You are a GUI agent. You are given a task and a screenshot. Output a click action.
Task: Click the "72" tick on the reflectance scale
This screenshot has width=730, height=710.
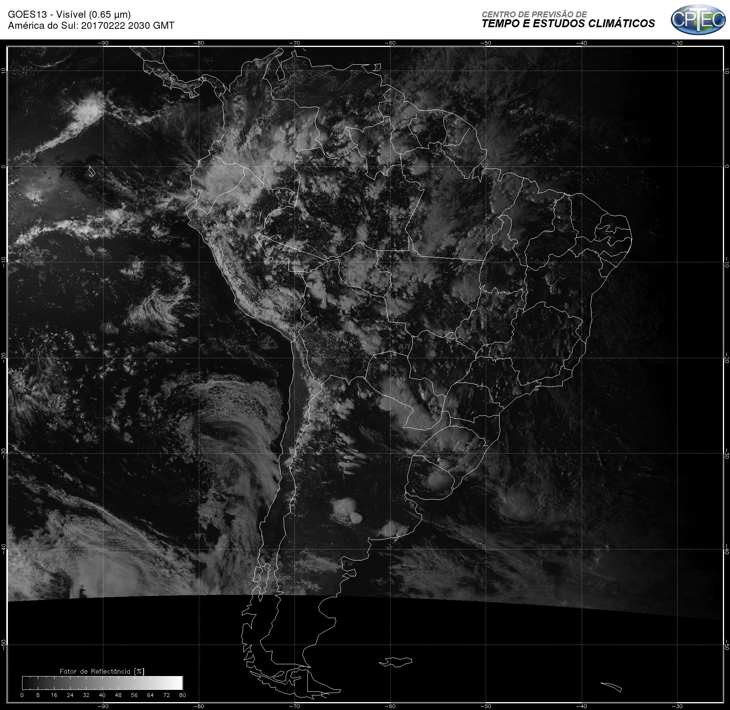(x=167, y=695)
